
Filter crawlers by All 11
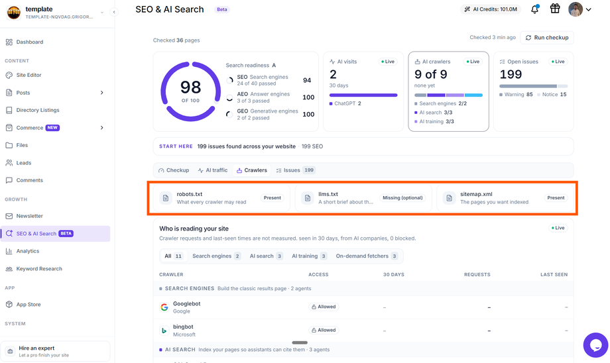(174, 256)
